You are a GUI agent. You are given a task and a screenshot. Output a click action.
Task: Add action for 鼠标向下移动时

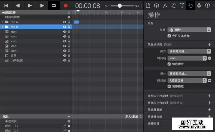209,96
